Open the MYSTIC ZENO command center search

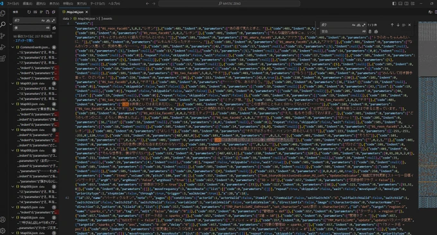pos(229,4)
